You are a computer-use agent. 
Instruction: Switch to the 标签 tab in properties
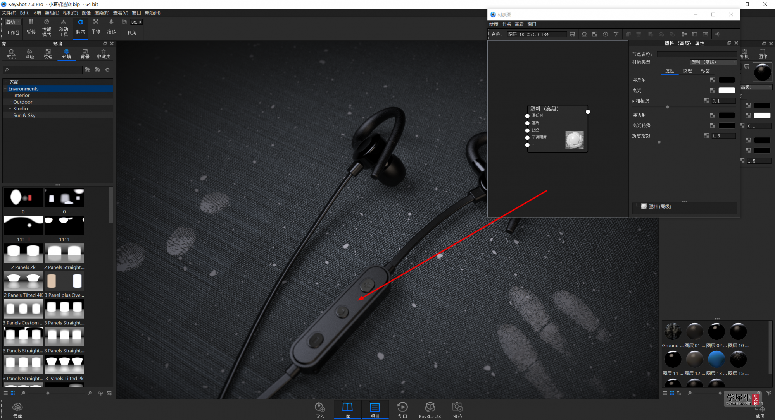(x=705, y=71)
